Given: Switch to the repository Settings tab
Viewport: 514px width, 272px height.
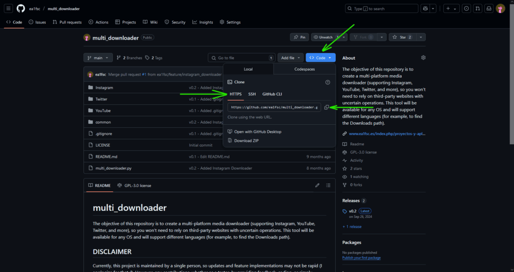Looking at the screenshot, I should point(230,22).
